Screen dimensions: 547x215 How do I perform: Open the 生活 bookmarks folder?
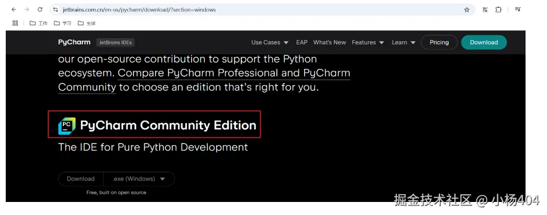click(86, 23)
